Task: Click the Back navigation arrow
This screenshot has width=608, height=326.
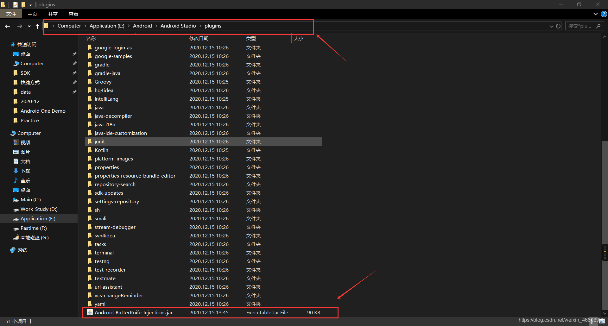Action: click(x=7, y=26)
